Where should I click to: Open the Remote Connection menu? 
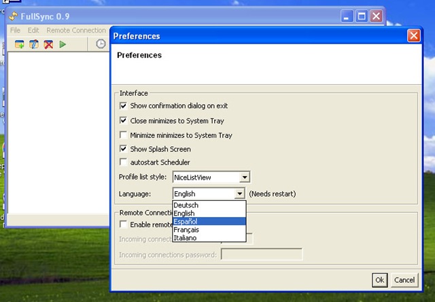pos(76,30)
